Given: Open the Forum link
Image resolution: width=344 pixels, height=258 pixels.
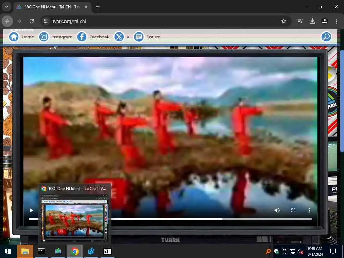Looking at the screenshot, I should click(x=153, y=37).
